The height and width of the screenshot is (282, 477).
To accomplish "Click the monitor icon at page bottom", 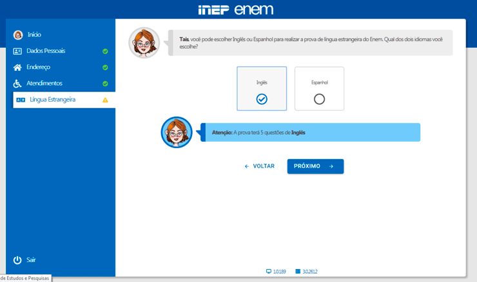I will pyautogui.click(x=269, y=271).
